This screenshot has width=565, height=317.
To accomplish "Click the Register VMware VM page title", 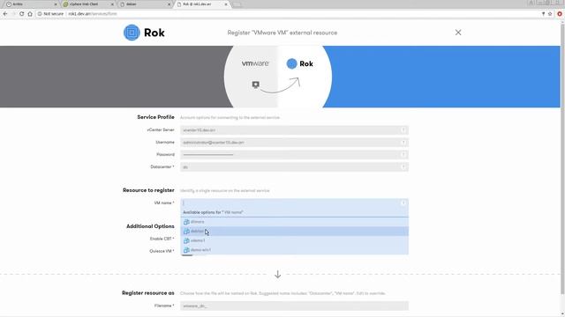I will pyautogui.click(x=282, y=33).
